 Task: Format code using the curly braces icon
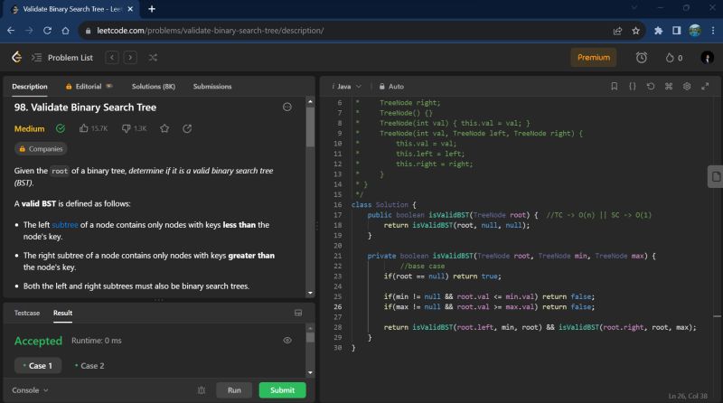coord(633,87)
